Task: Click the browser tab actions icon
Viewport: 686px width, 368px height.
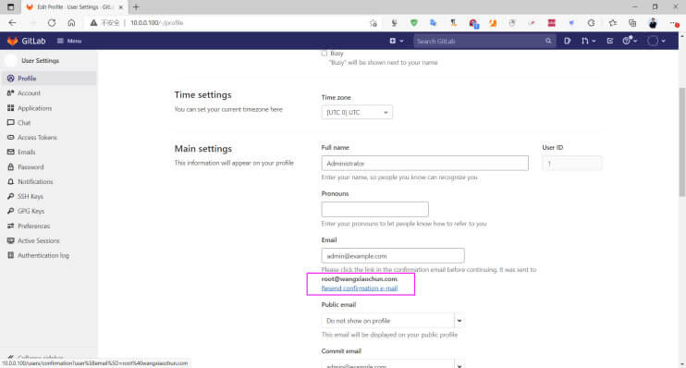Action: point(10,7)
